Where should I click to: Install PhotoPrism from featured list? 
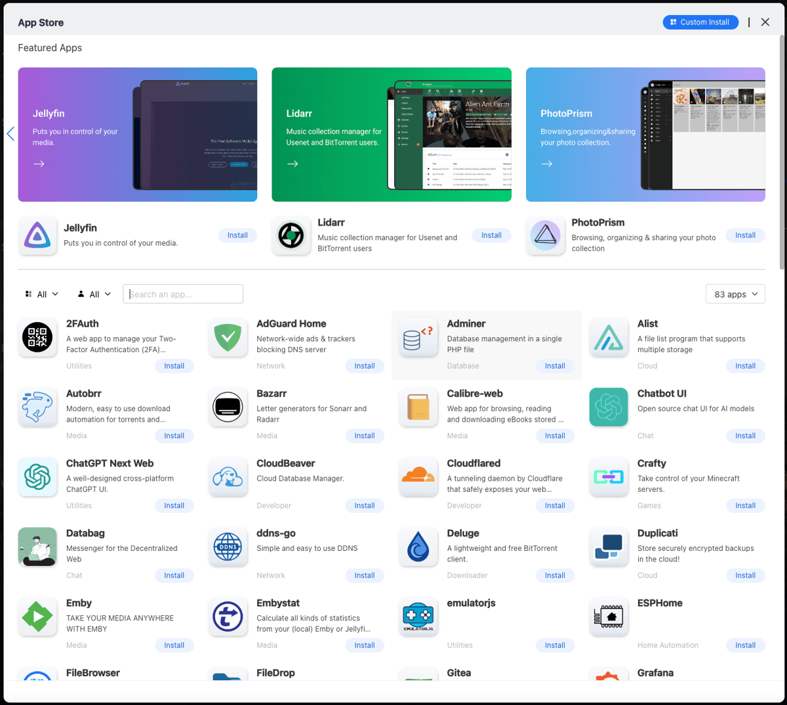[x=745, y=235]
